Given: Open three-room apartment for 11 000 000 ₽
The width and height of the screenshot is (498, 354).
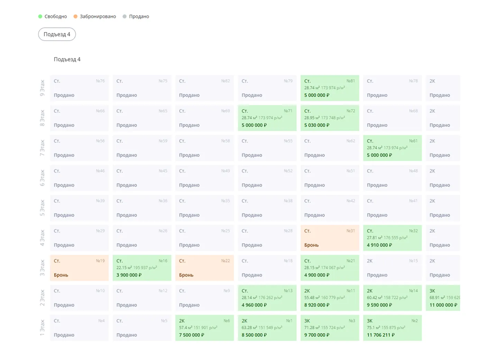Looking at the screenshot, I should pos(443,298).
